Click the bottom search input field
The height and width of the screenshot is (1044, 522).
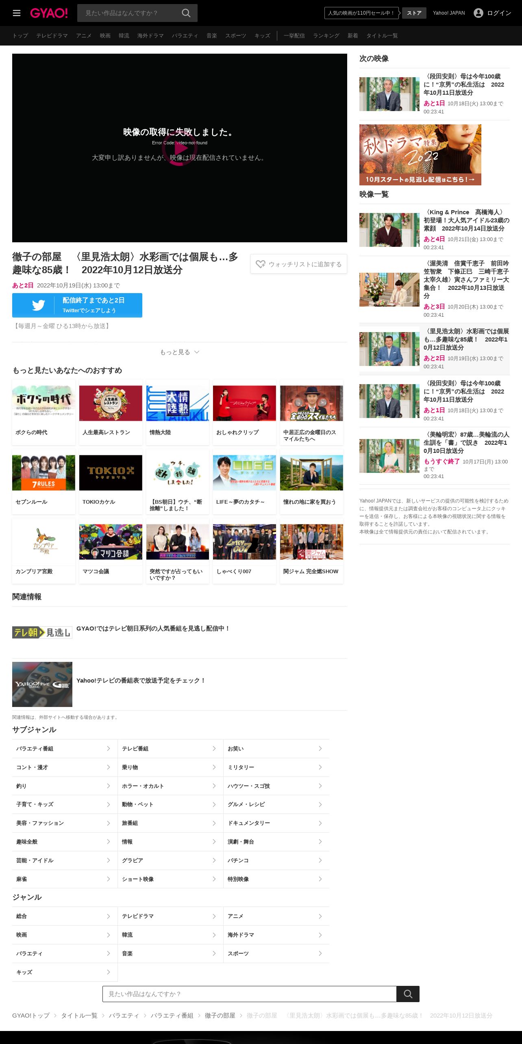pyautogui.click(x=250, y=994)
